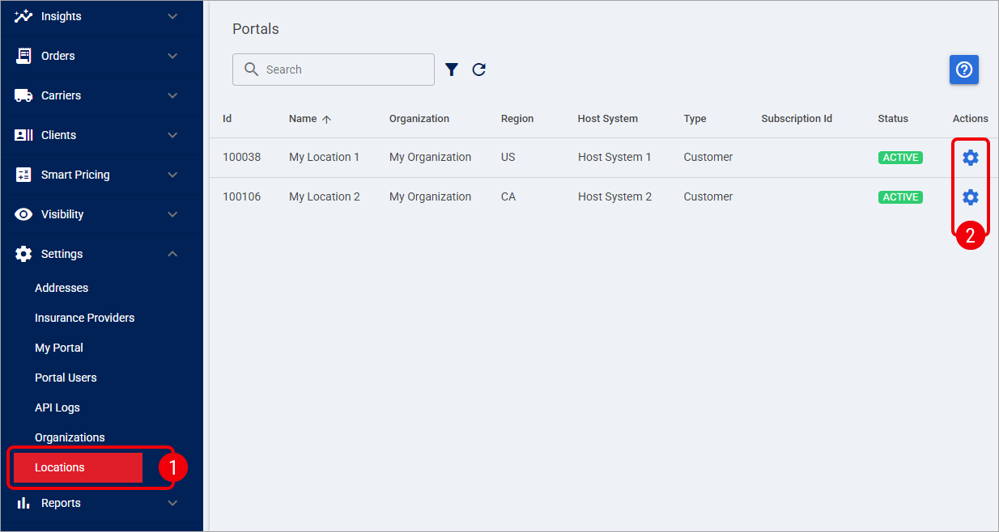Open Organizations settings page
The image size is (999, 532).
click(x=70, y=437)
